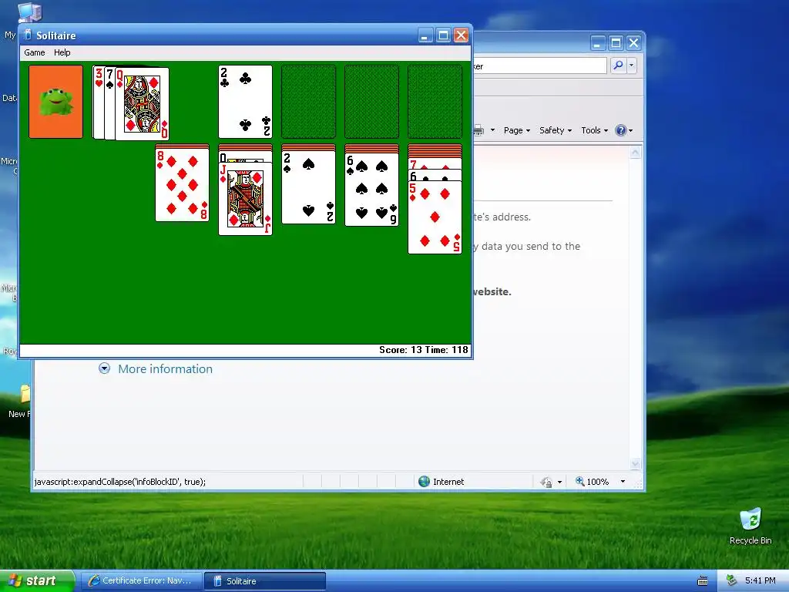Screen dimensions: 789x592
Task: Click the Solitaire title bar icon
Action: pyautogui.click(x=28, y=35)
